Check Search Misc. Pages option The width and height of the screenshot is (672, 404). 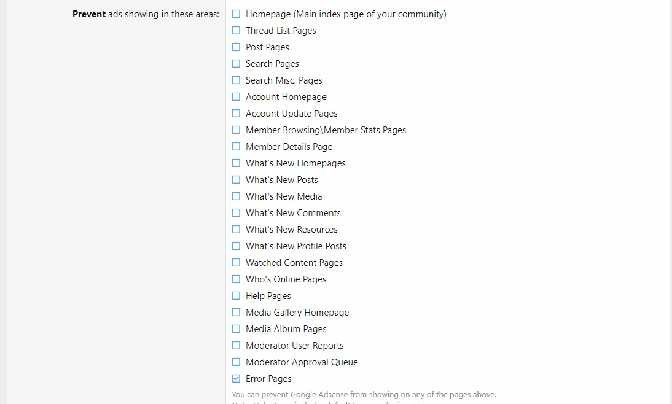click(236, 80)
